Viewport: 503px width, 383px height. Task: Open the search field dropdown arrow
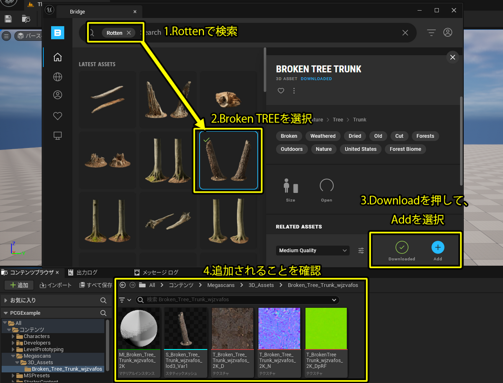point(334,300)
